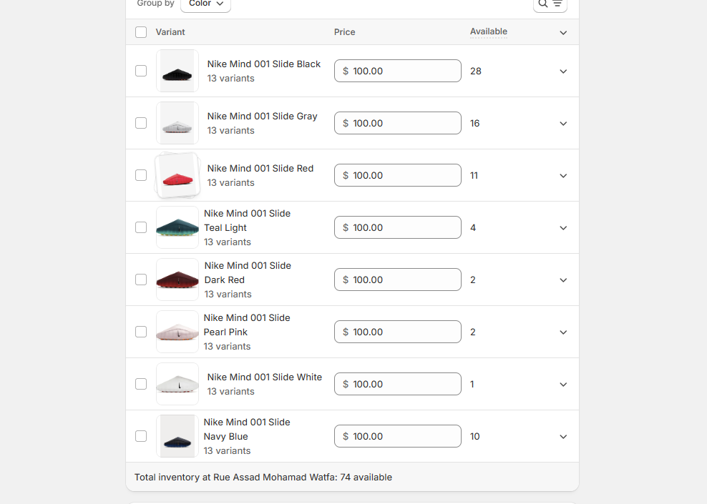707x504 pixels.
Task: Open search and filter variants button
Action: (x=550, y=4)
